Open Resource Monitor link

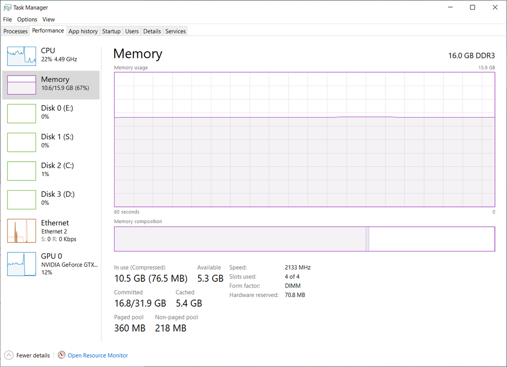coord(98,355)
